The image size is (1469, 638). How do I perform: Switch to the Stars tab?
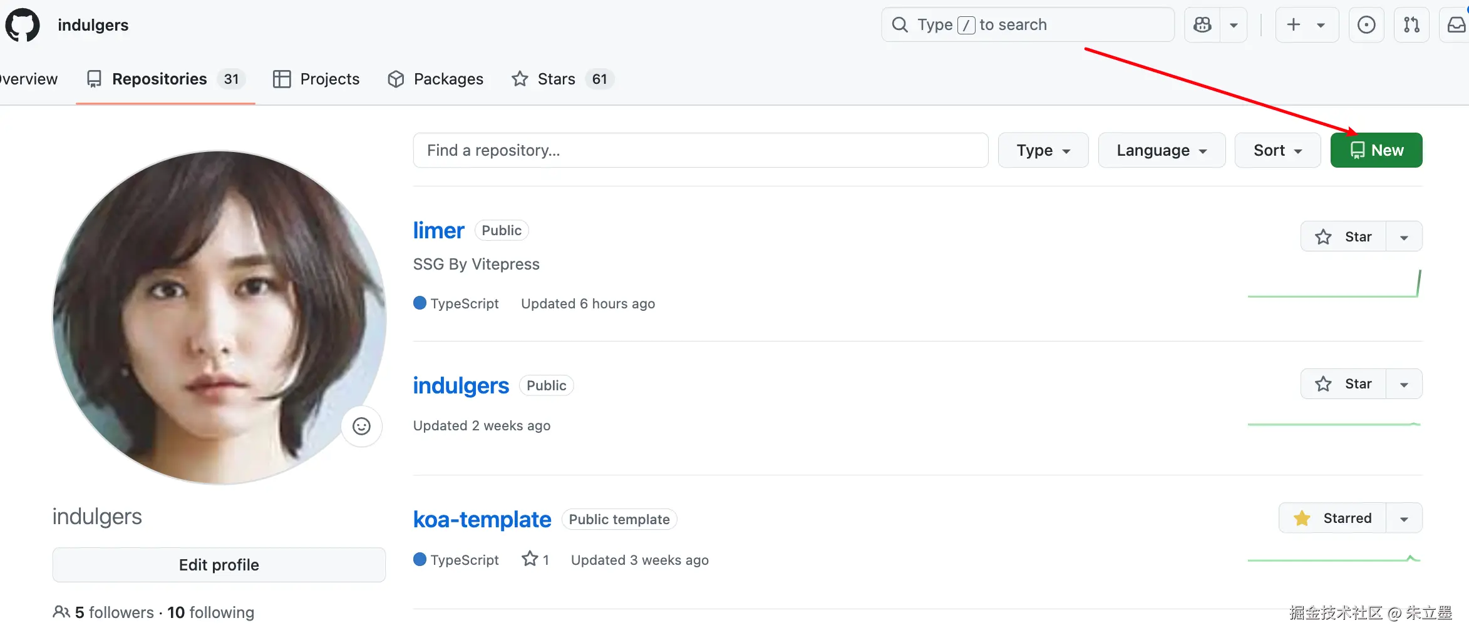[555, 79]
